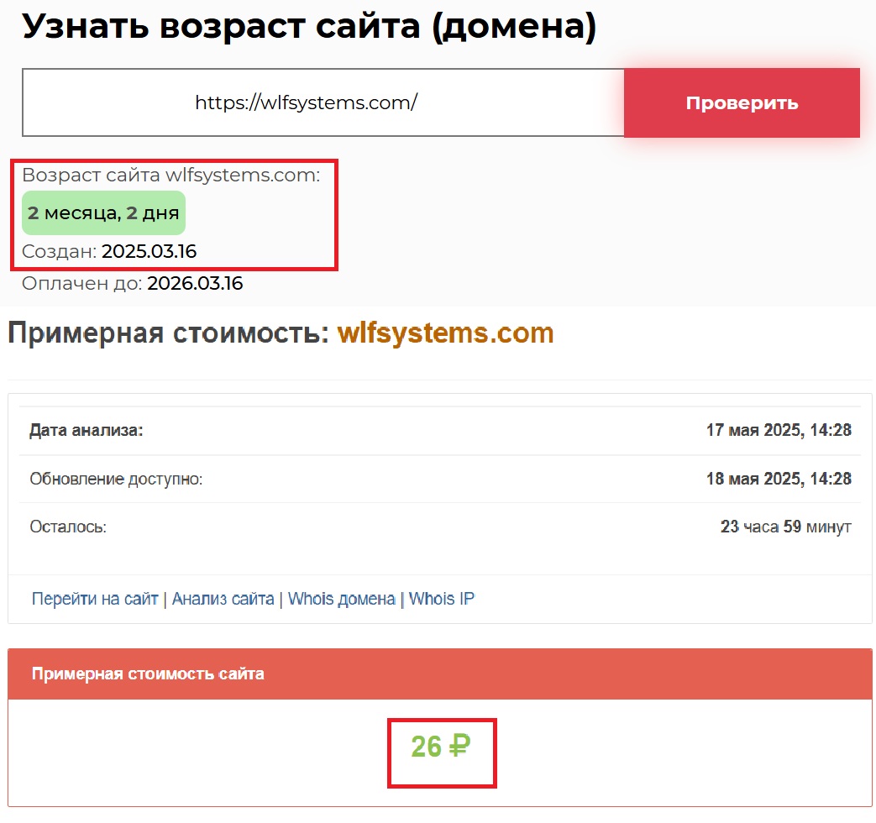Click the URL input field with wlfsystems.com

tap(323, 103)
